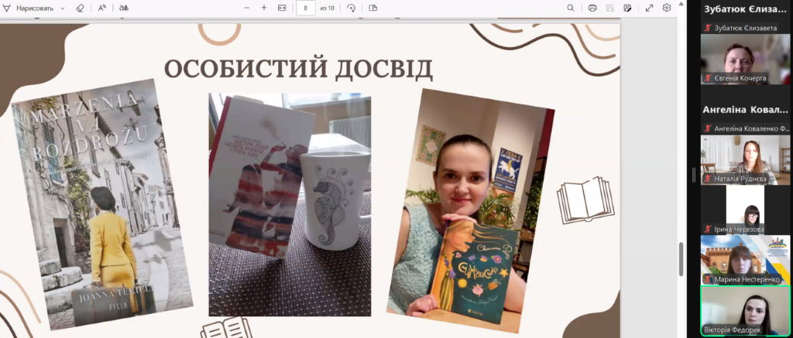Click the Ангеліна Коваленко Ф... name label
This screenshot has width=793, height=338.
coord(752,129)
